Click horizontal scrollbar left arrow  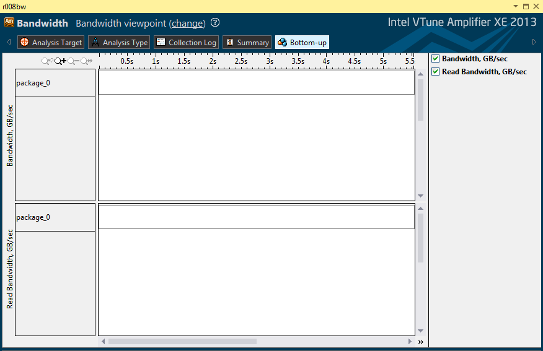tap(103, 341)
